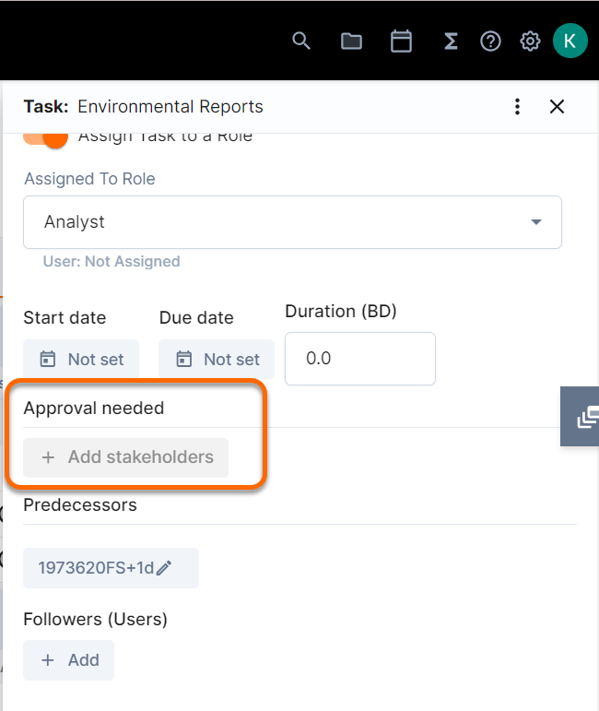Open the Analyst role combo box
Screen dimensions: 599x711
(276, 222)
